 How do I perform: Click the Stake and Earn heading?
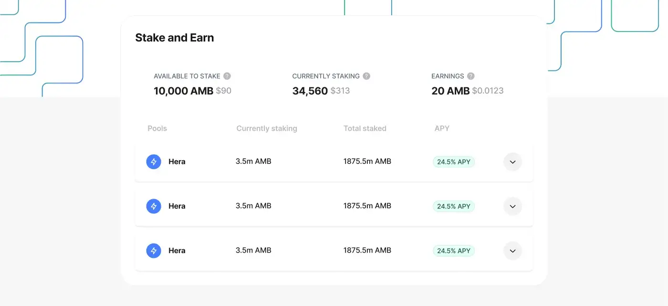[174, 38]
